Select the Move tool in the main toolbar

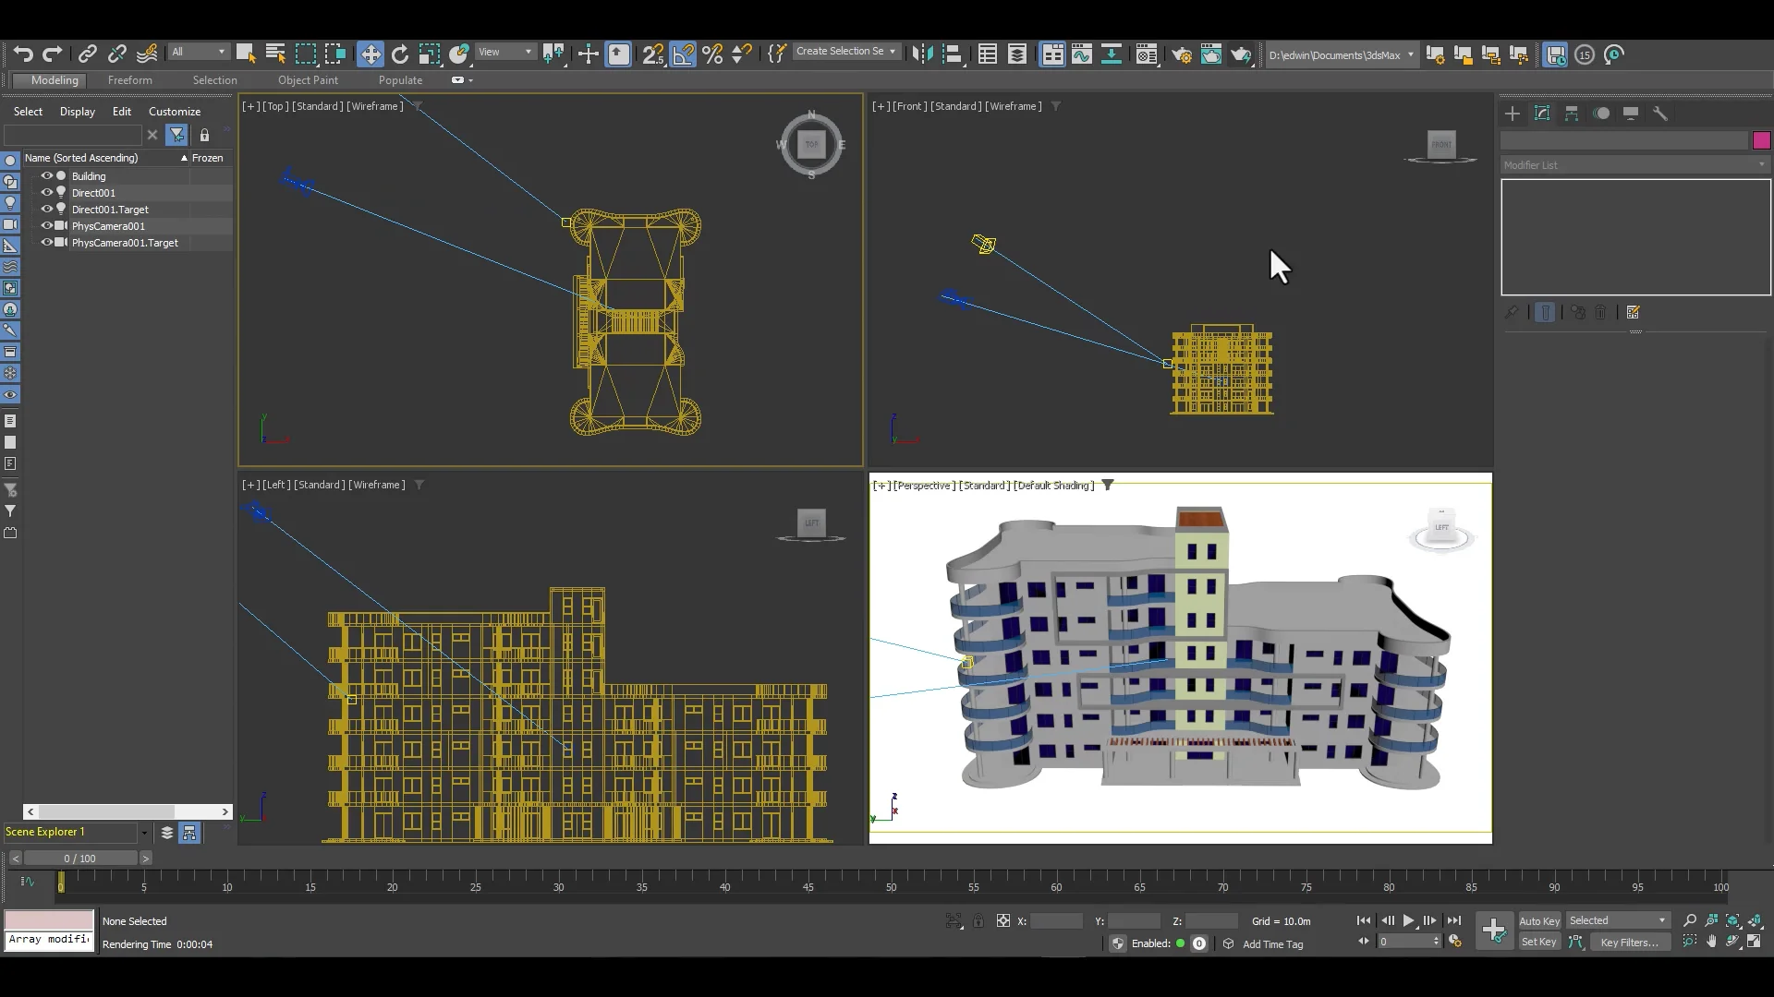point(371,54)
